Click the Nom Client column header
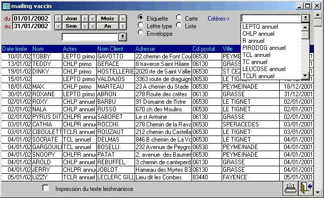This screenshot has height=198, width=324. pos(110,49)
